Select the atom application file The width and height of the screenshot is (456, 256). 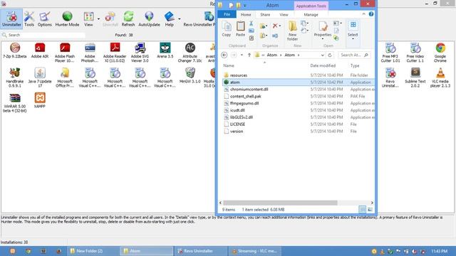click(298, 82)
